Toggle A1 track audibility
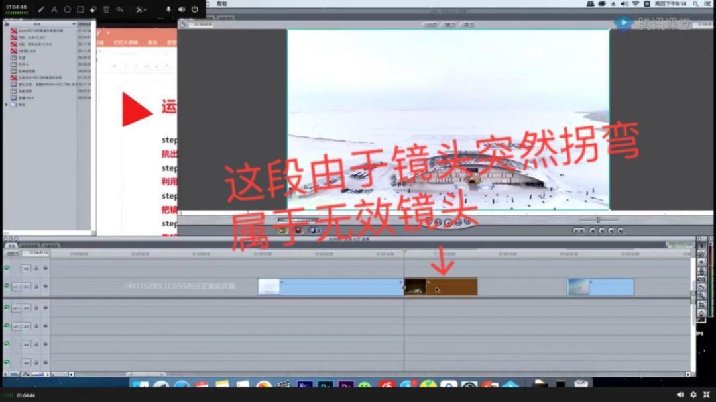The width and height of the screenshot is (716, 402). coord(7,308)
